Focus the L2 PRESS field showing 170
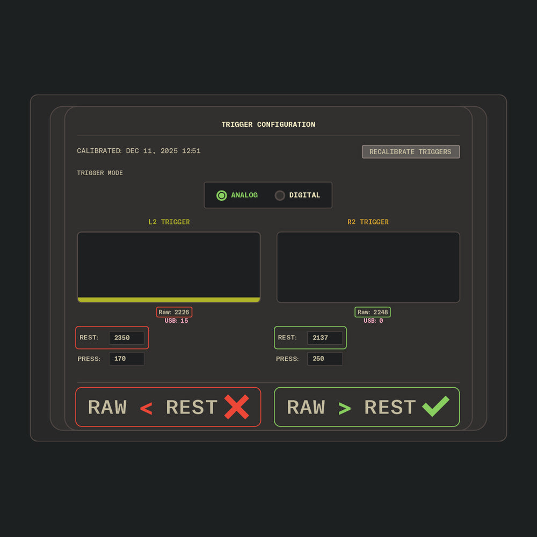 [x=126, y=359]
